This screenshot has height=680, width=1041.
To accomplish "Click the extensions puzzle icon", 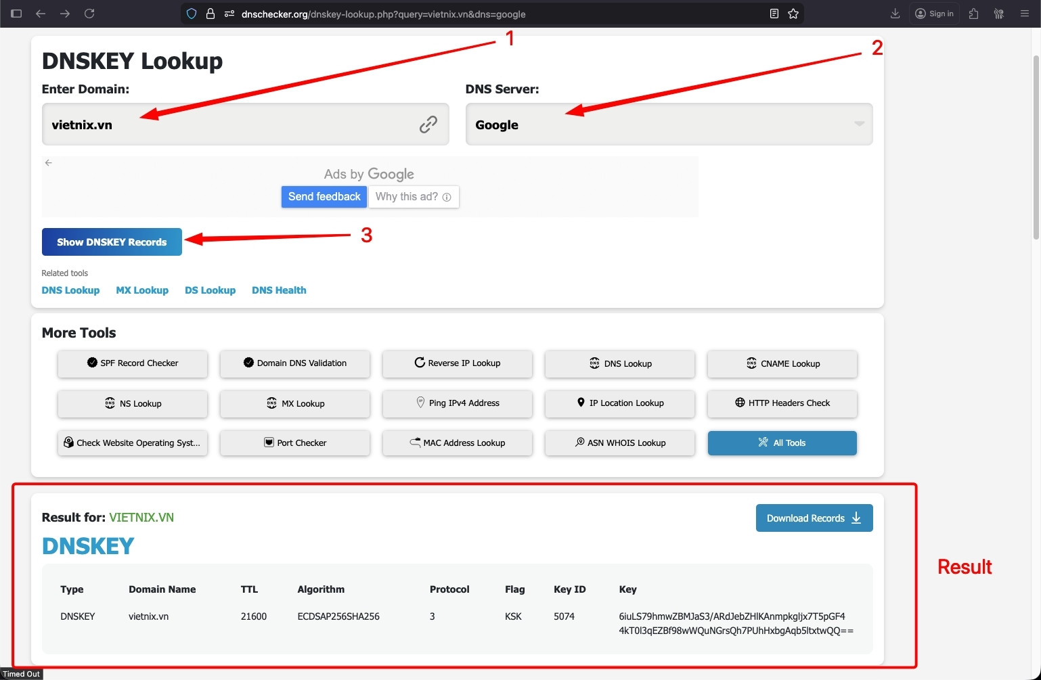I will pyautogui.click(x=973, y=14).
